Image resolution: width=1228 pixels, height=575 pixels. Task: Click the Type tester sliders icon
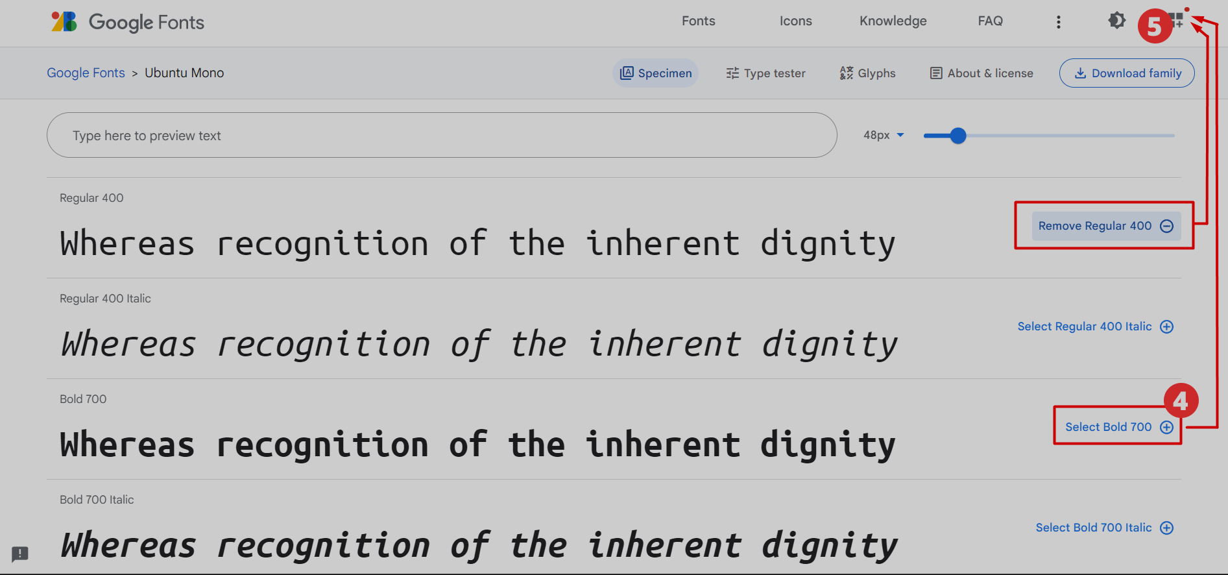(x=732, y=73)
